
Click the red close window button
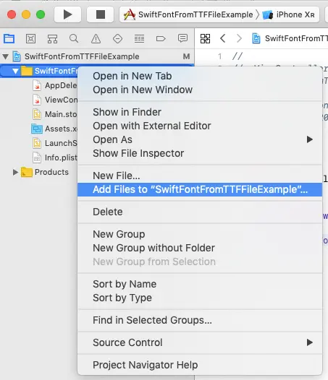click(x=12, y=14)
